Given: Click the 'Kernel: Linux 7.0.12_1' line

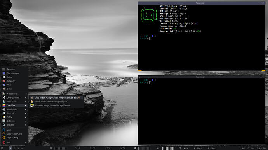Looking at the screenshot, I should (173, 9).
